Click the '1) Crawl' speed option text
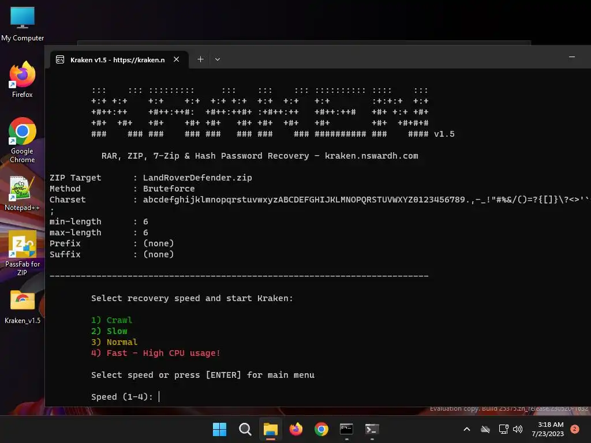 click(111, 320)
